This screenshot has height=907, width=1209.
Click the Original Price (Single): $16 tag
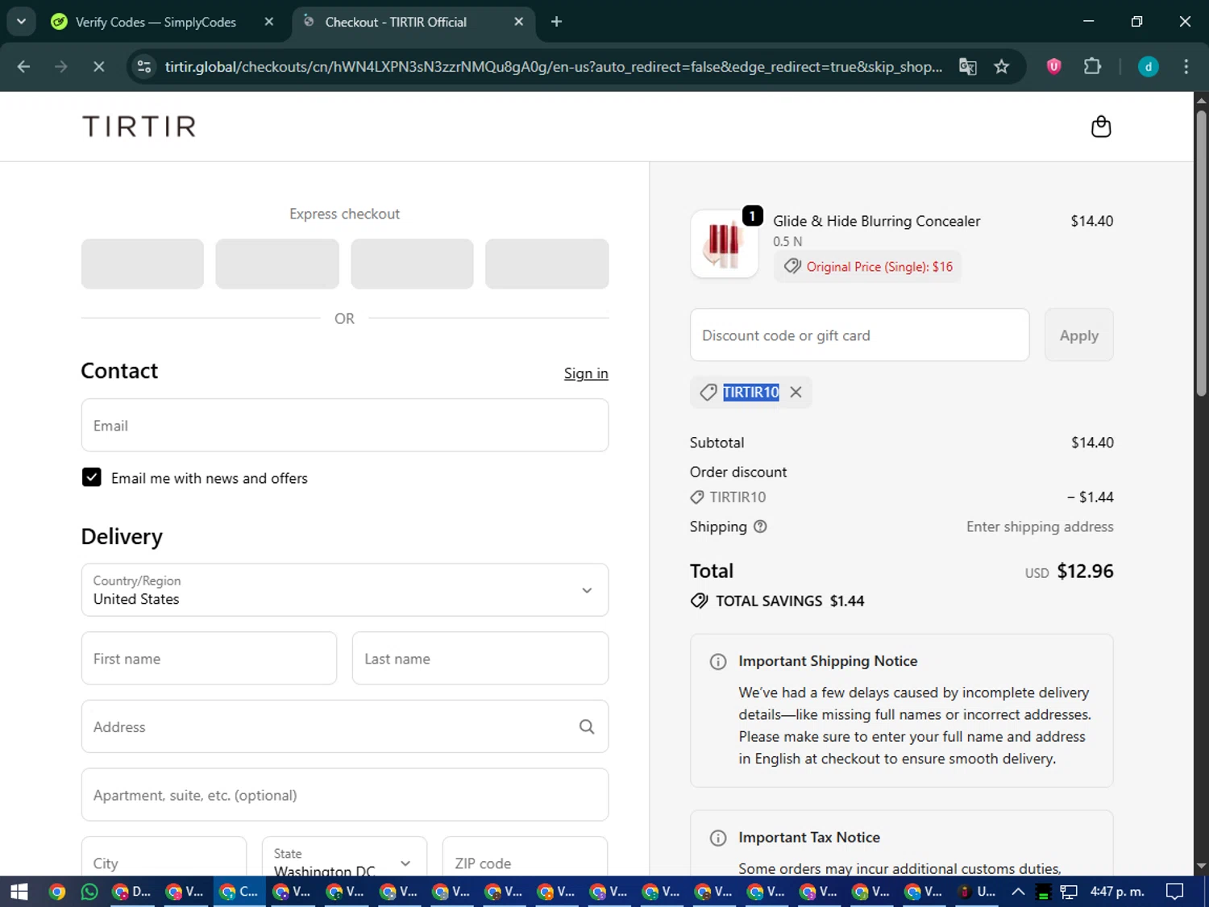click(x=868, y=267)
